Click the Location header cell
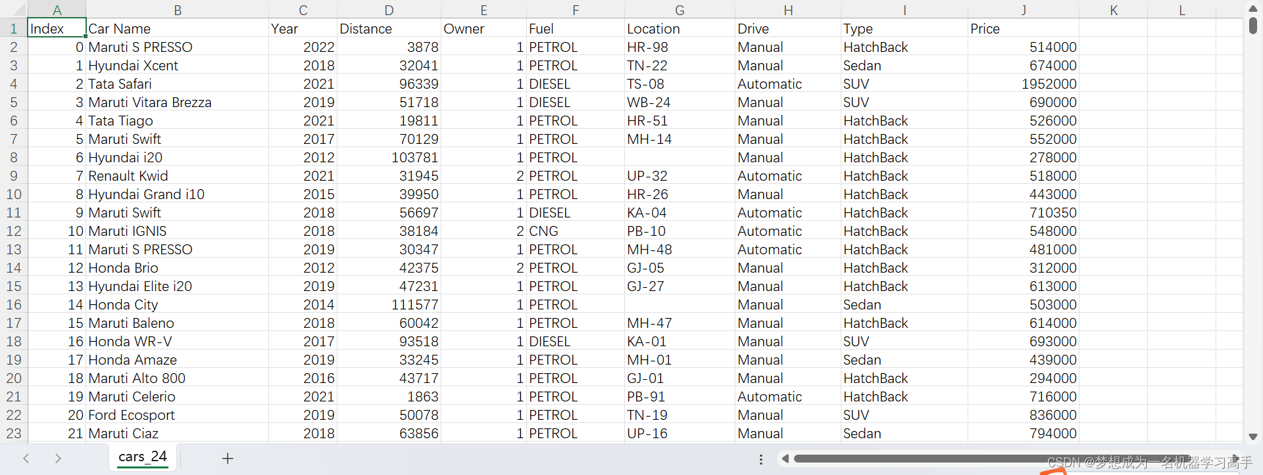Viewport: 1263px width, 475px height. [x=680, y=29]
